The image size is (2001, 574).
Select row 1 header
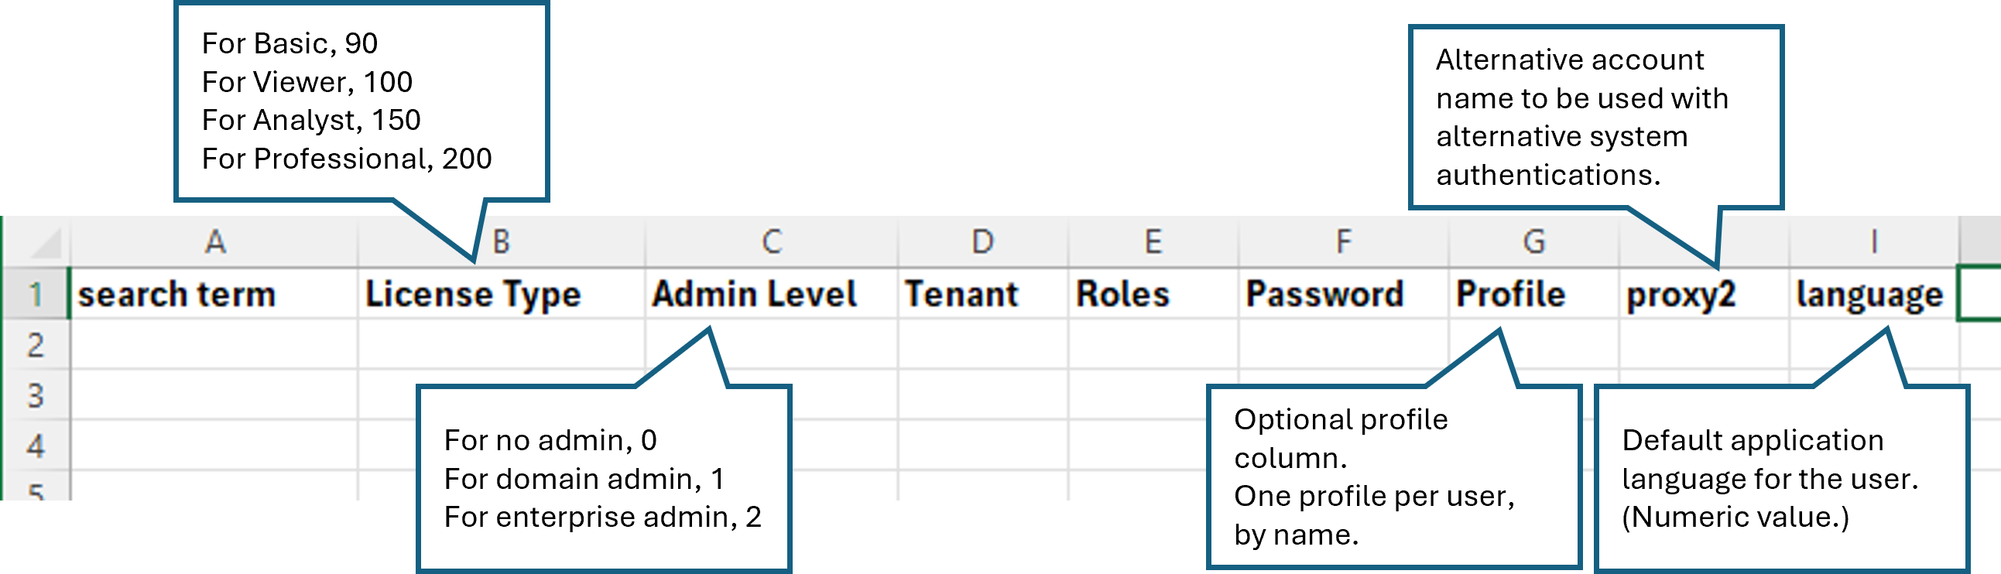pyautogui.click(x=35, y=295)
